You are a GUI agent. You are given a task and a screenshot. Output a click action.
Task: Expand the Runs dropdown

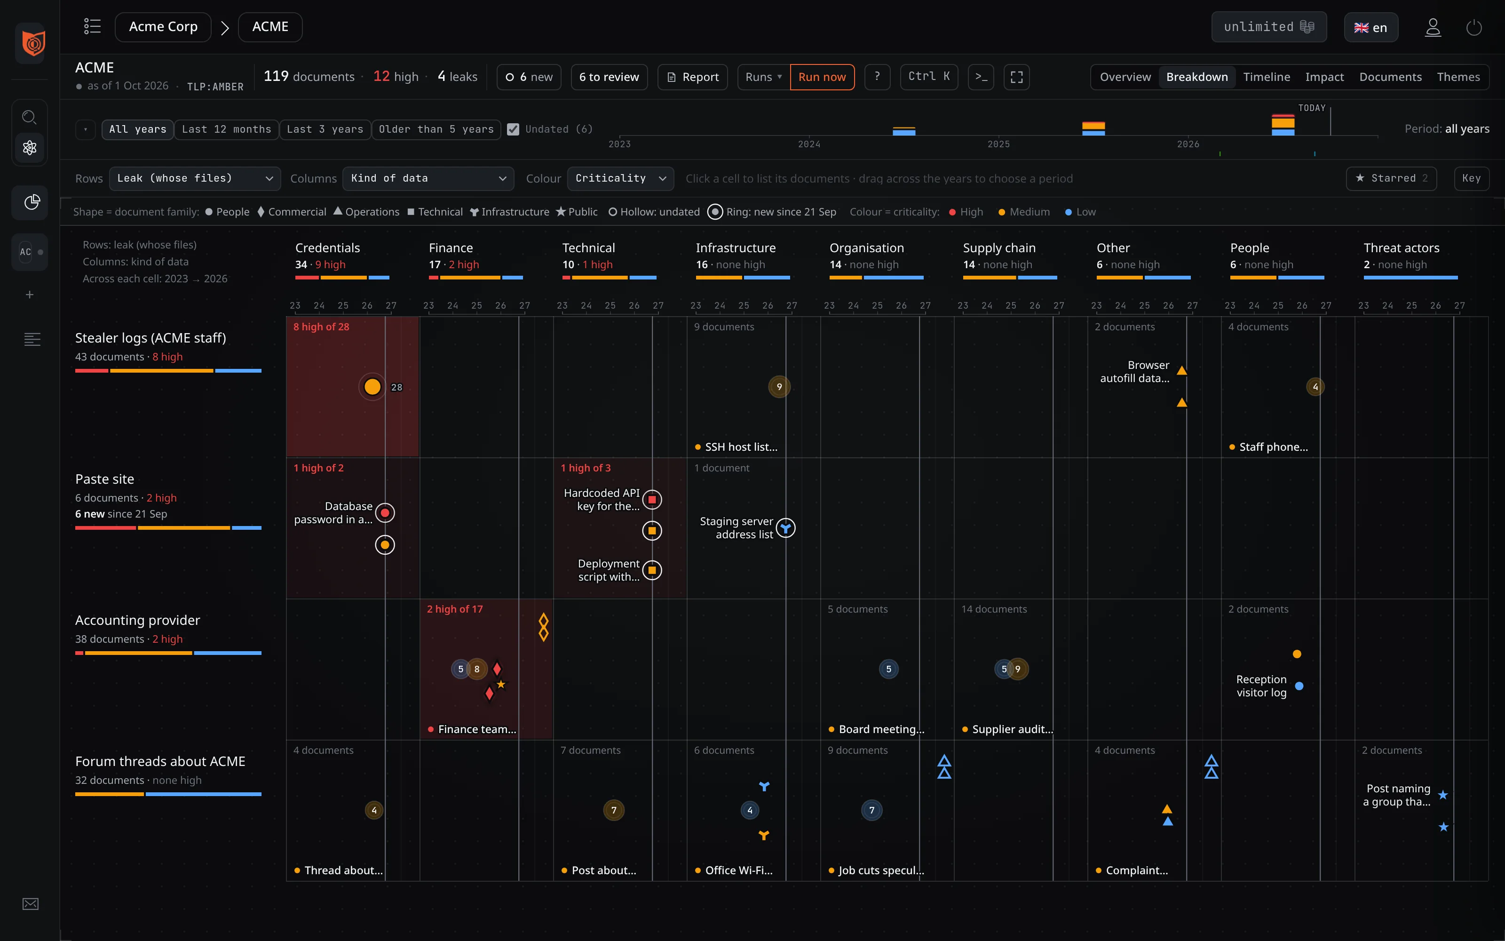click(764, 77)
